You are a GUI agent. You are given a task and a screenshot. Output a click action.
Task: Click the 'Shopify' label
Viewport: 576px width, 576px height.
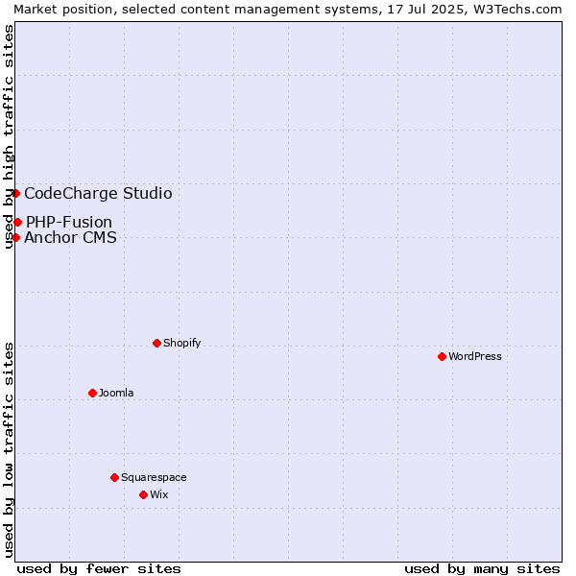[182, 343]
